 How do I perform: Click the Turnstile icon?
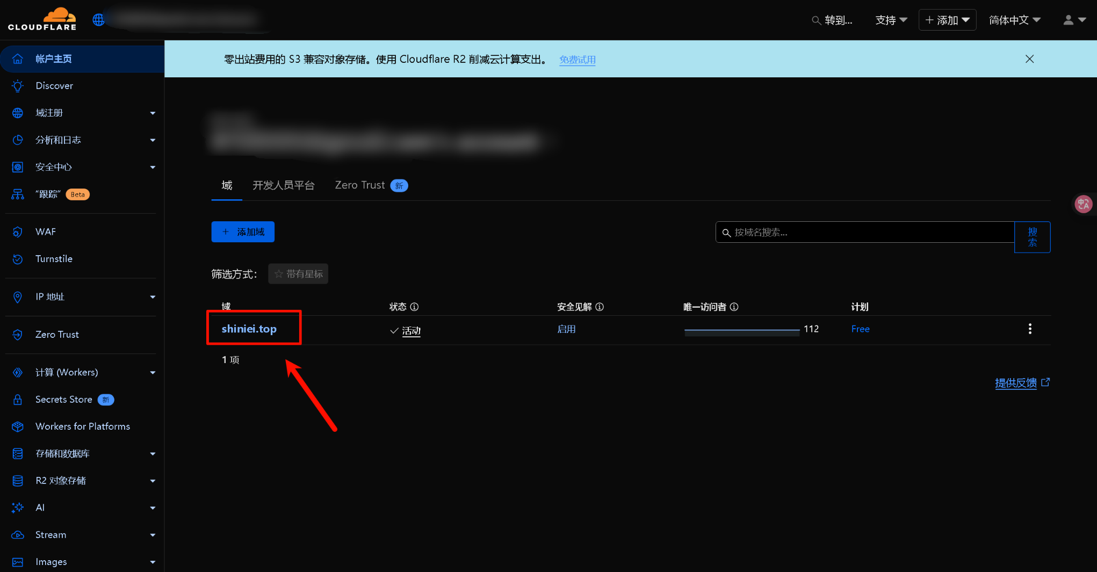[18, 259]
